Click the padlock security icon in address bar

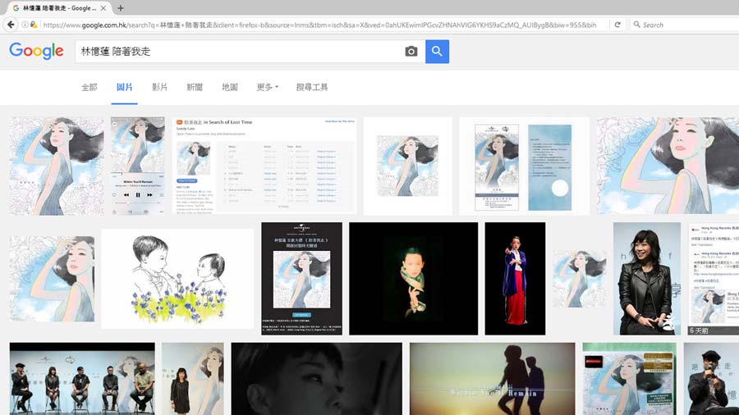click(34, 25)
